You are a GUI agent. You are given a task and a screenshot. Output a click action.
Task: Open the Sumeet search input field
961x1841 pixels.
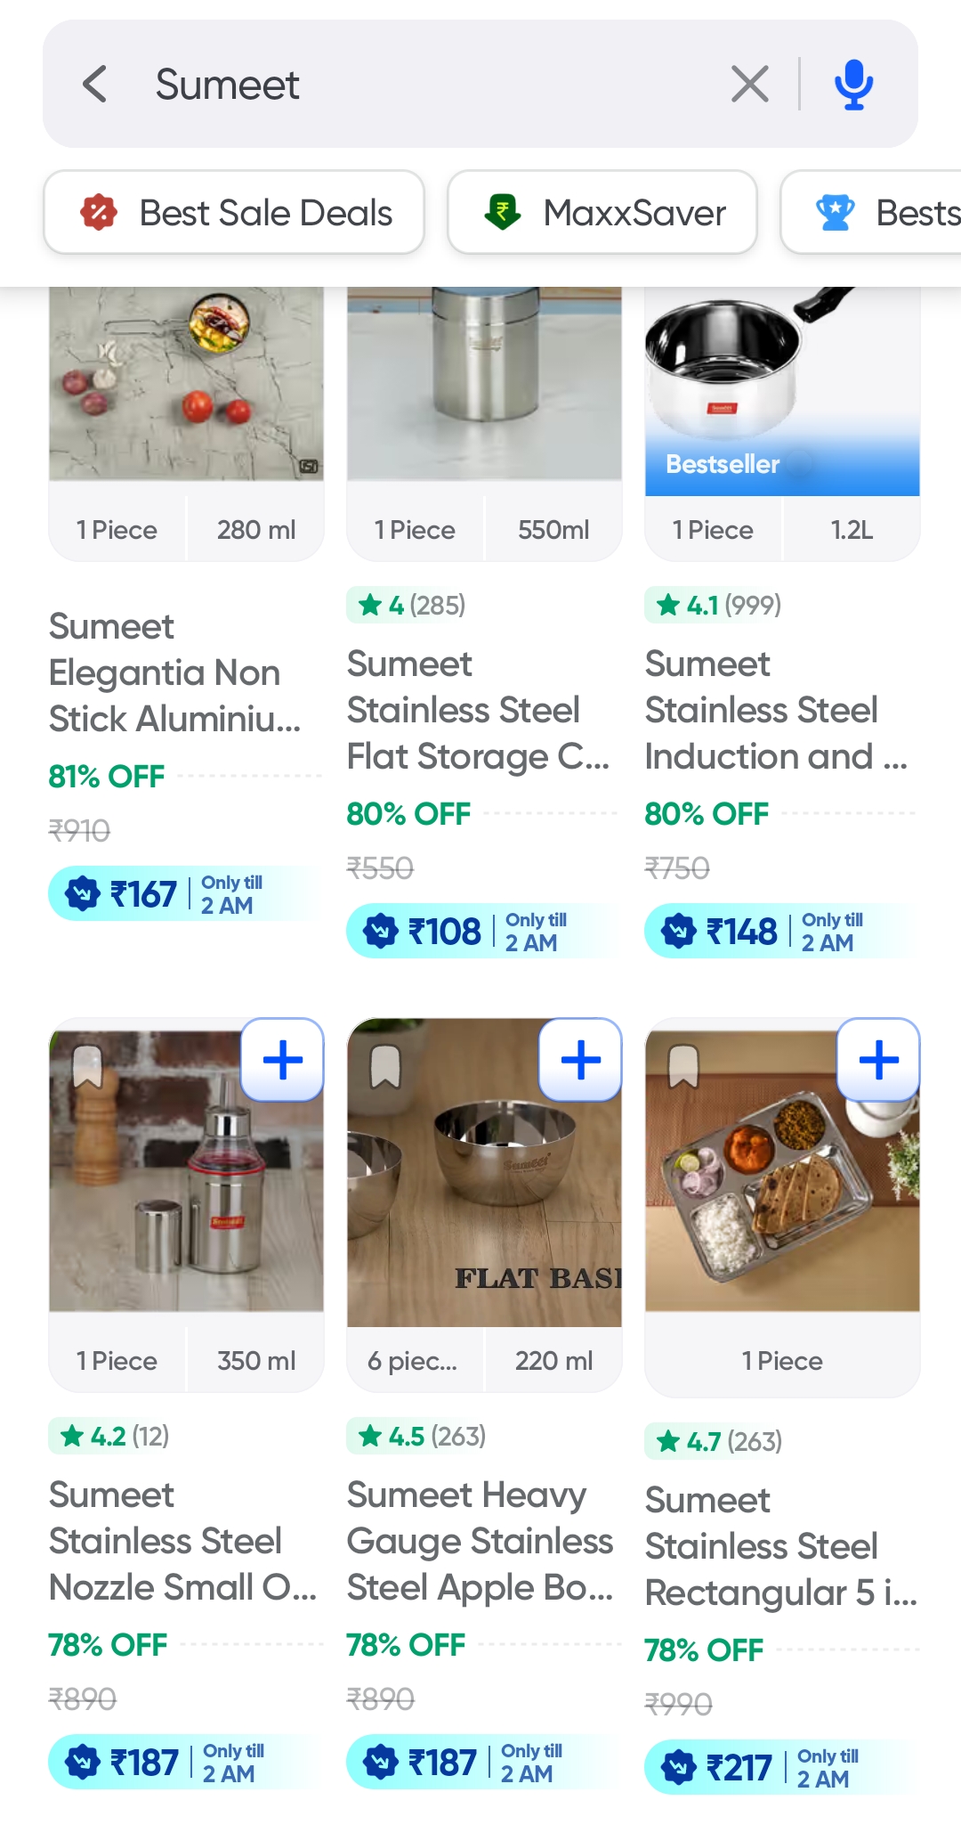(427, 85)
